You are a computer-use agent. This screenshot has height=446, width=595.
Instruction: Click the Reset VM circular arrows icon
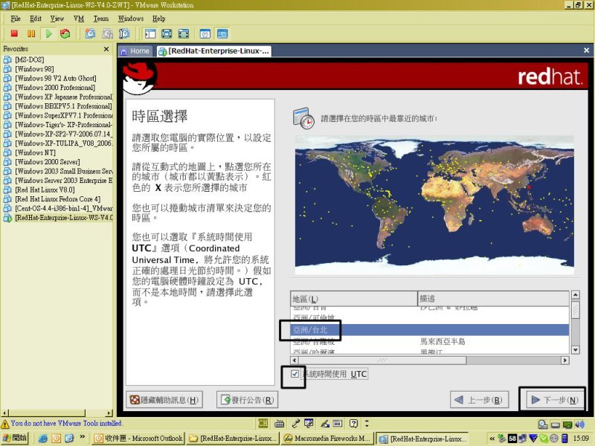pyautogui.click(x=65, y=33)
